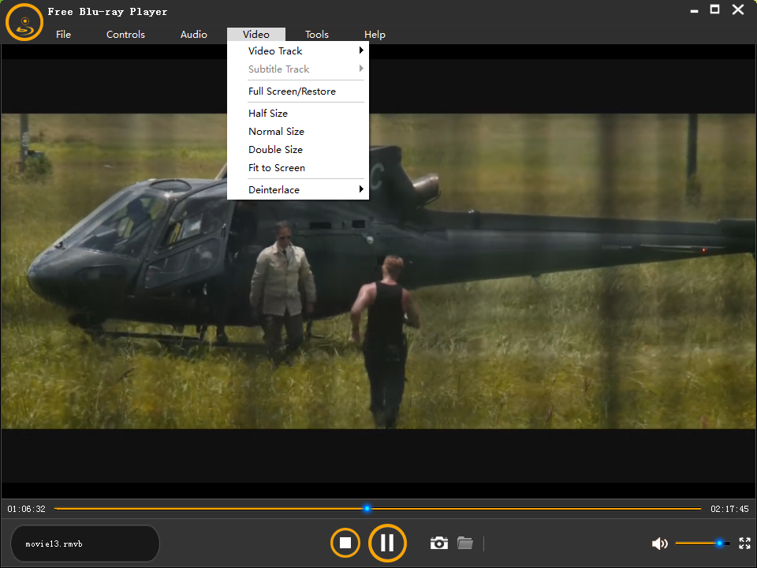757x568 pixels.
Task: Click the total duration 02:17:45
Action: (729, 509)
